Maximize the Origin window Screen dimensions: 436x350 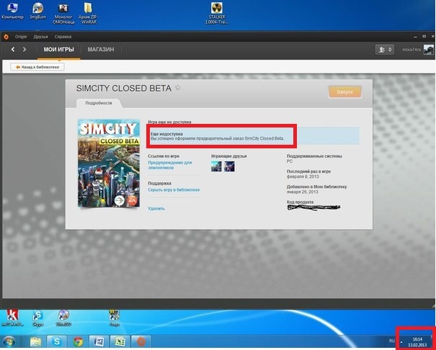424,37
